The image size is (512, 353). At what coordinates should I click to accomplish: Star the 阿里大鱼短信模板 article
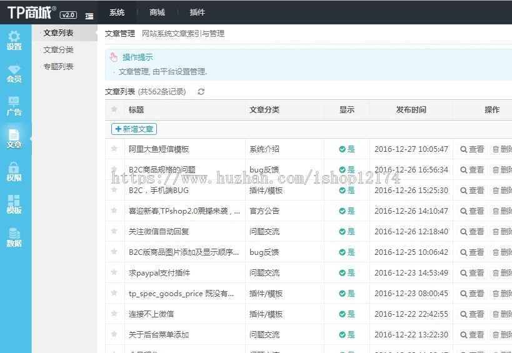pos(114,149)
